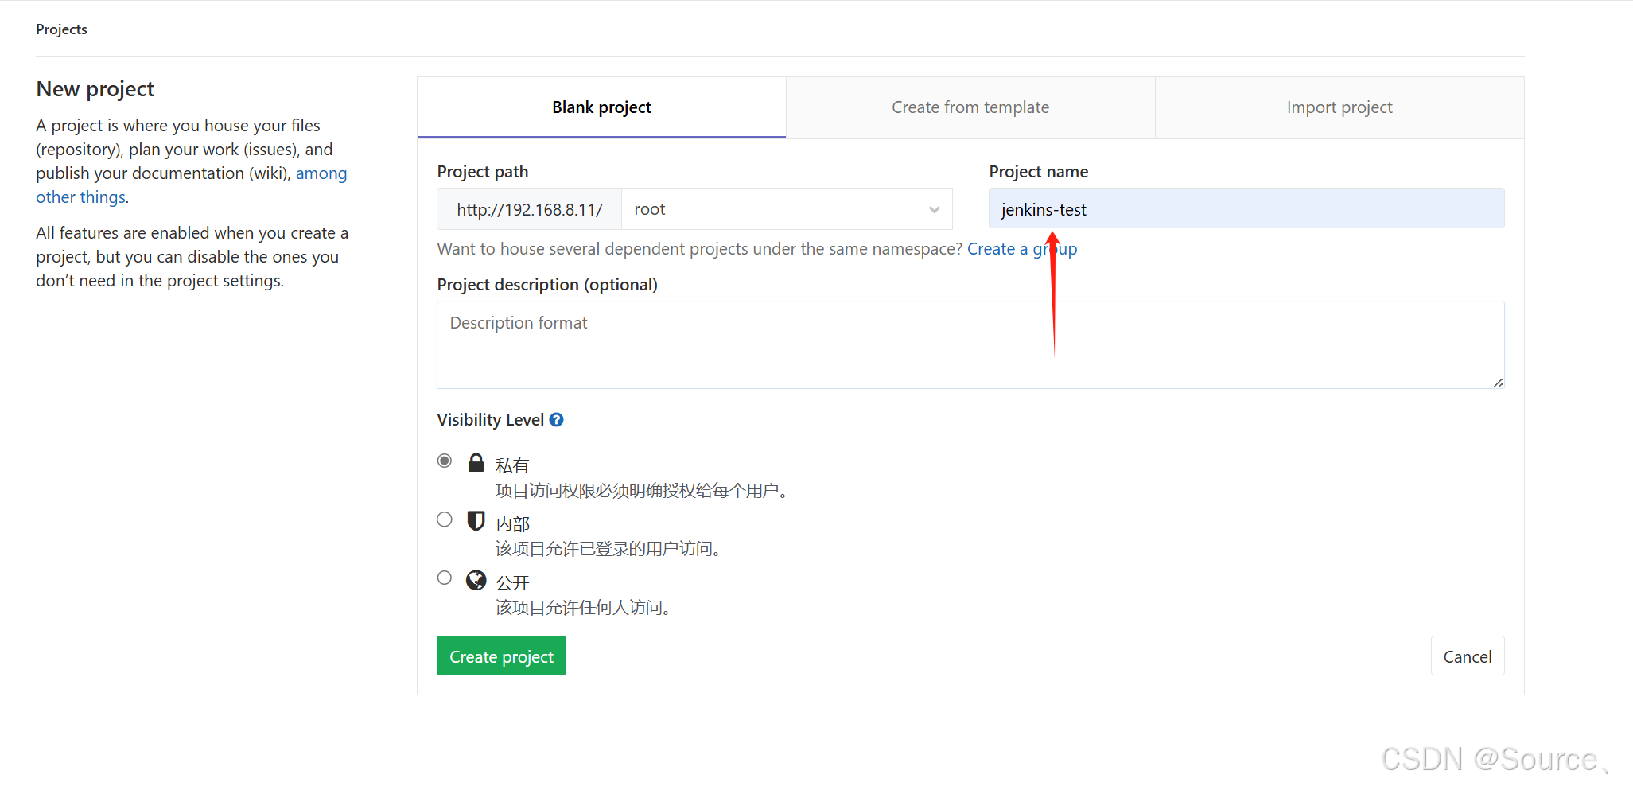
Task: Open the root namespace dropdown
Action: pos(787,209)
